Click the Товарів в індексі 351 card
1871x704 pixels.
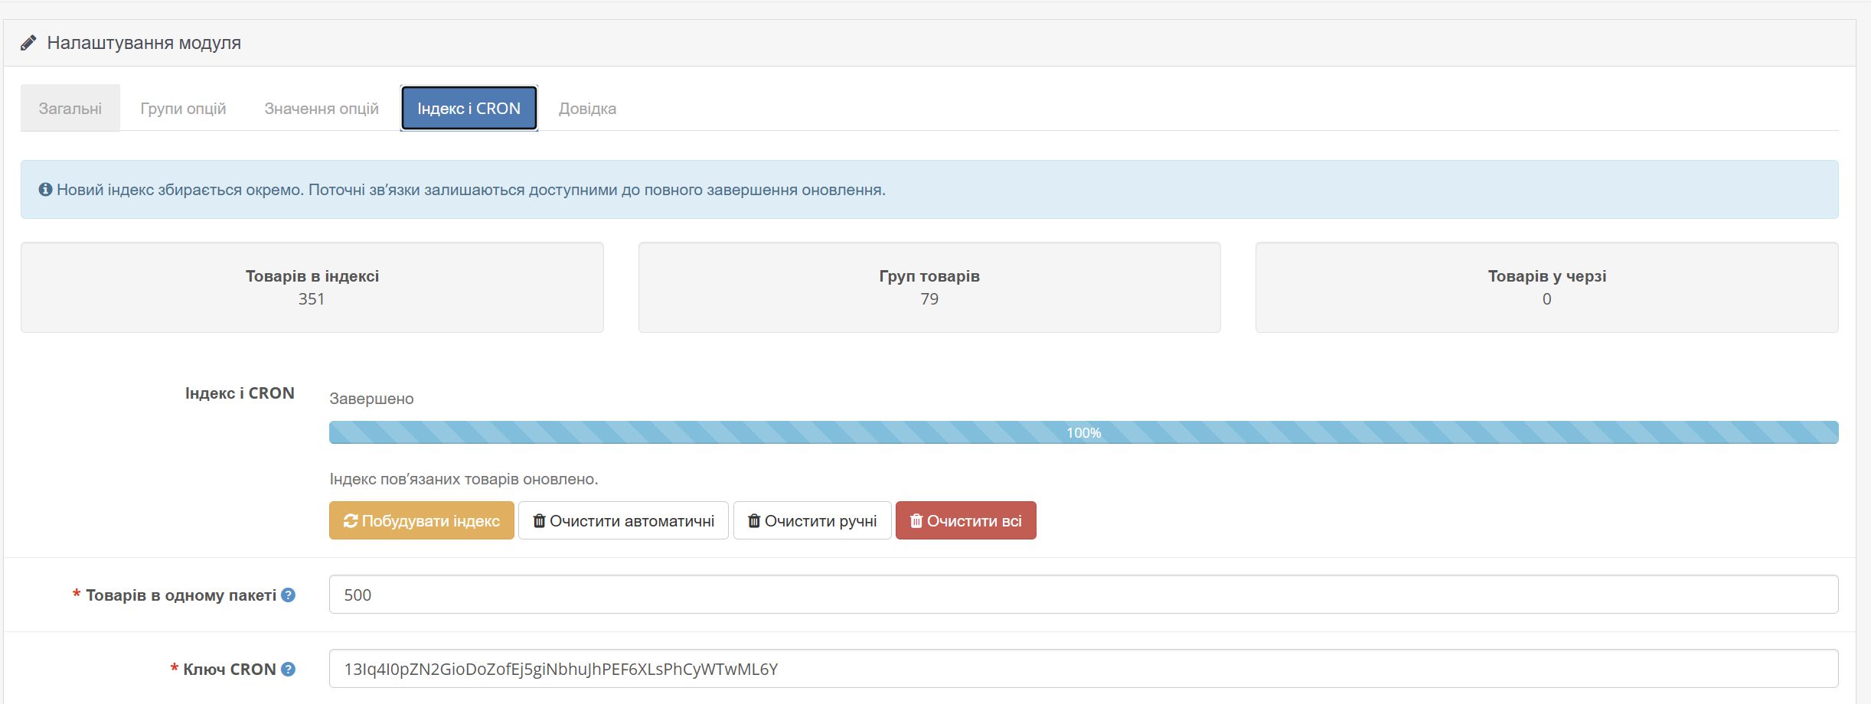click(x=312, y=288)
